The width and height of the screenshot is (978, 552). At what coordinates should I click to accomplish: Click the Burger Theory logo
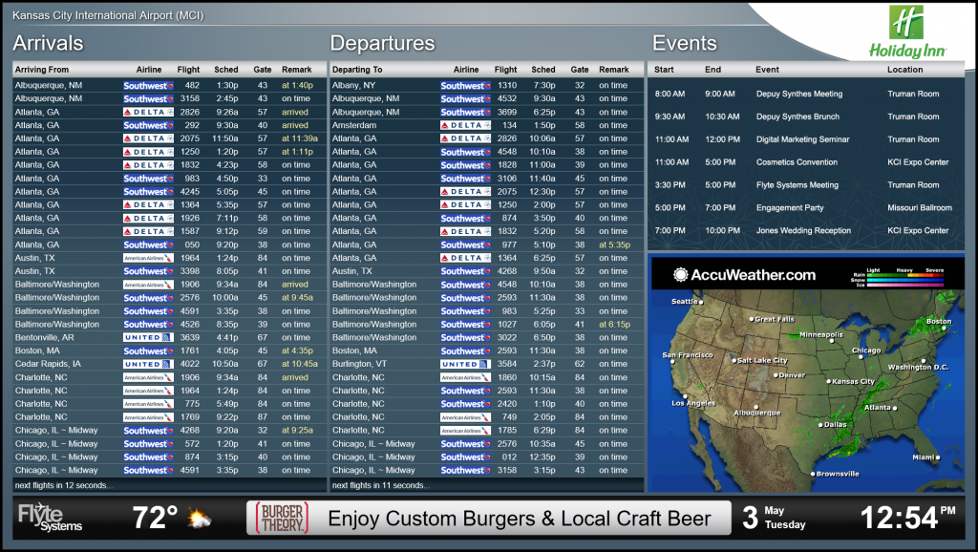(280, 517)
